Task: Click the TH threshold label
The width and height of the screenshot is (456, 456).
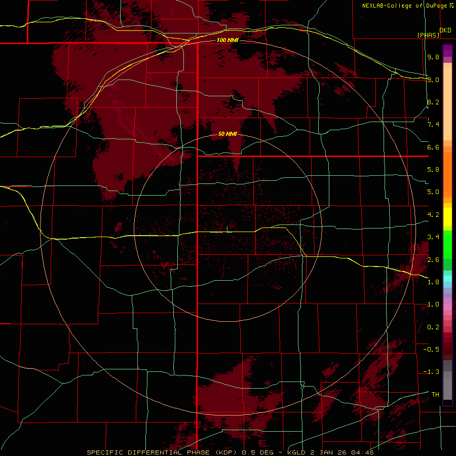Action: (x=435, y=395)
